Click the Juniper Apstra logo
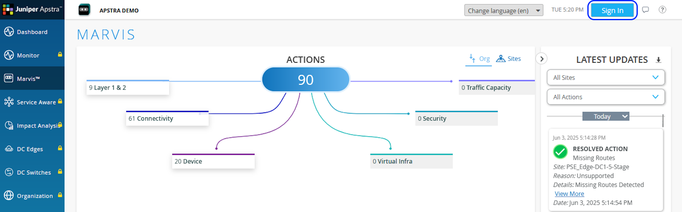Screen dimensions: 682x212 pyautogui.click(x=32, y=9)
